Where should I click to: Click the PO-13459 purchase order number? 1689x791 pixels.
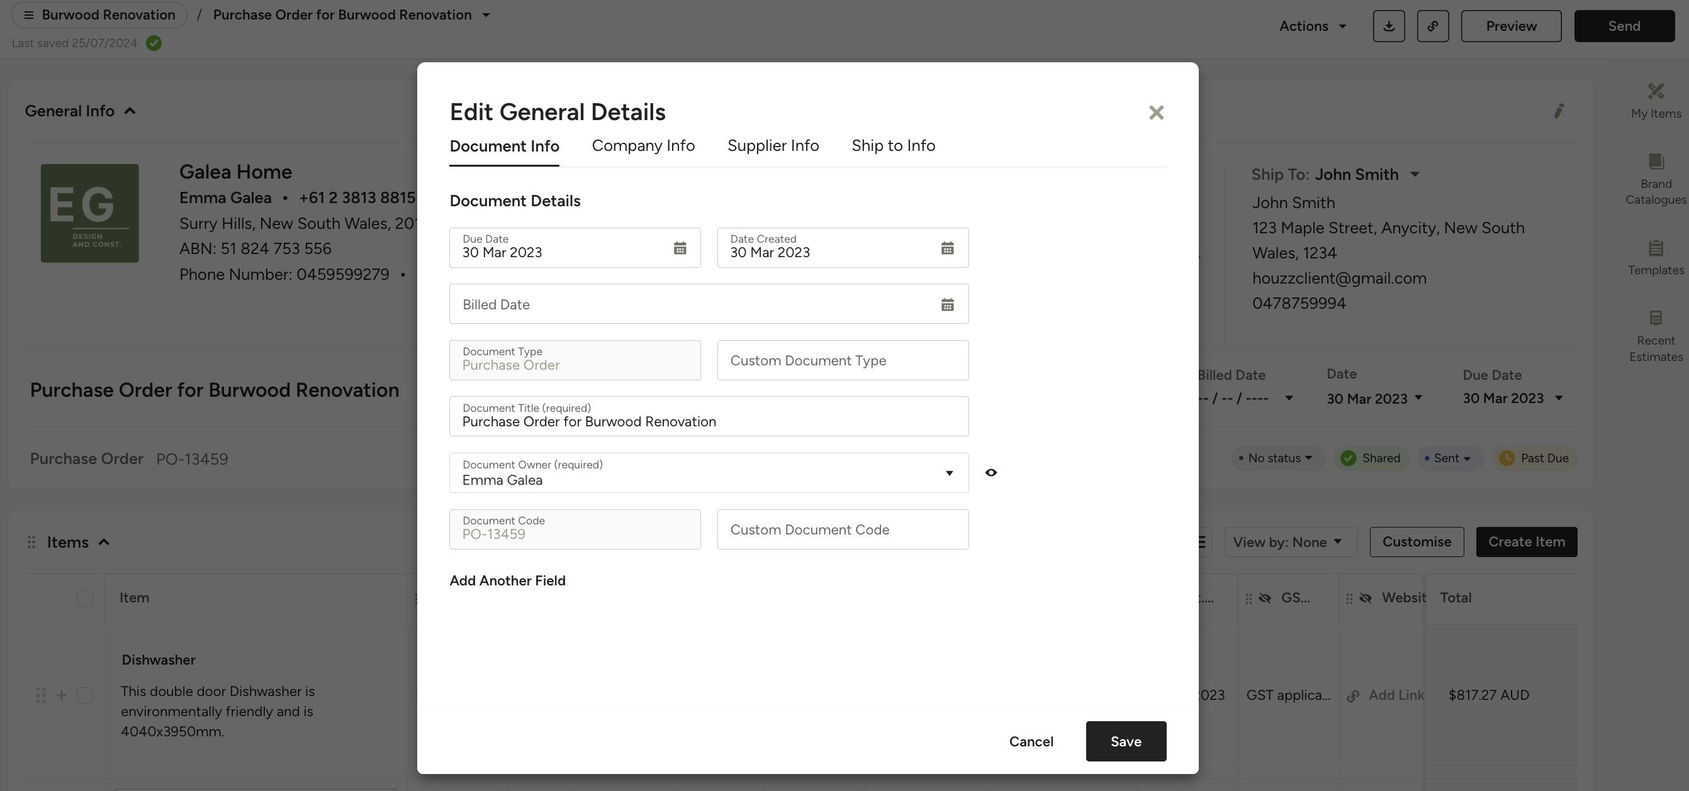[192, 459]
